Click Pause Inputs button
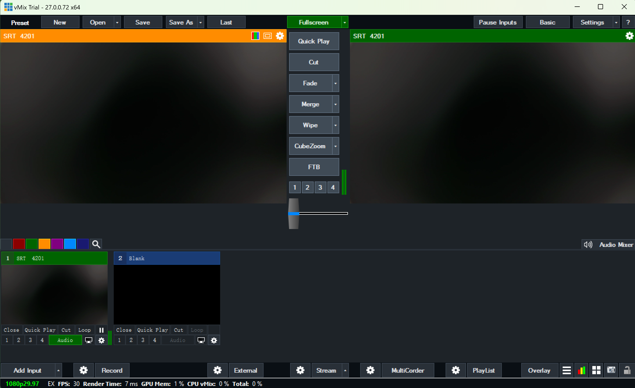The height and width of the screenshot is (388, 635). 498,22
